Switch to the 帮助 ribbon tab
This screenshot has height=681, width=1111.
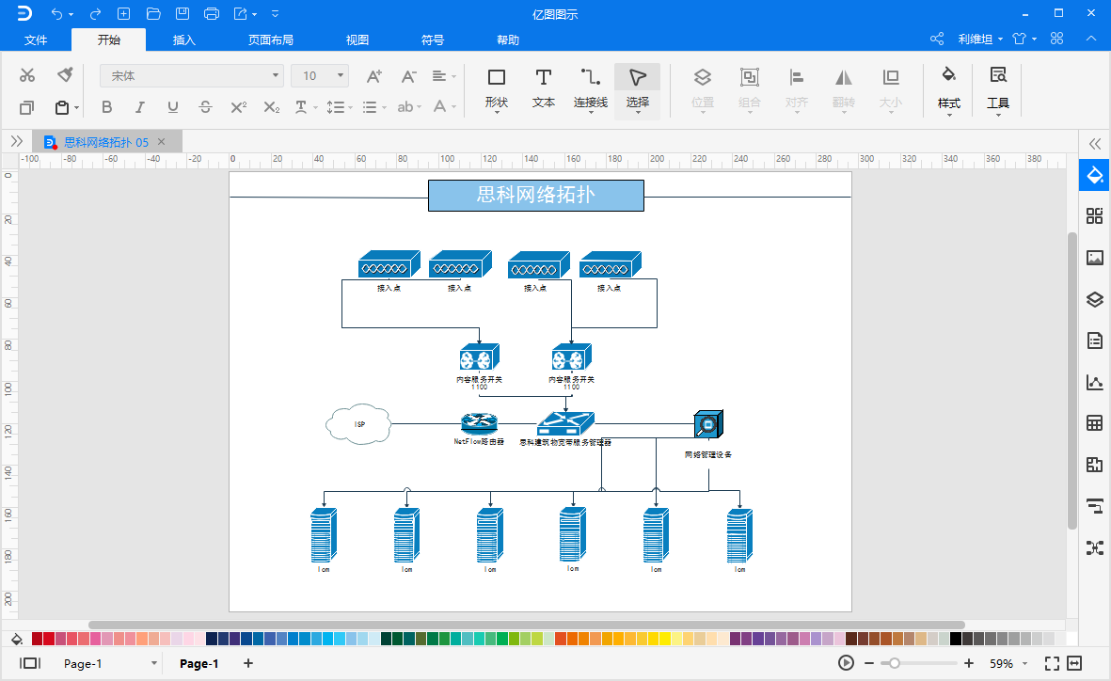pos(508,40)
